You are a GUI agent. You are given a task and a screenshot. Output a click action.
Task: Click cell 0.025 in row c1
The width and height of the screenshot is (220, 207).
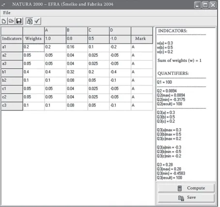pos(98,89)
